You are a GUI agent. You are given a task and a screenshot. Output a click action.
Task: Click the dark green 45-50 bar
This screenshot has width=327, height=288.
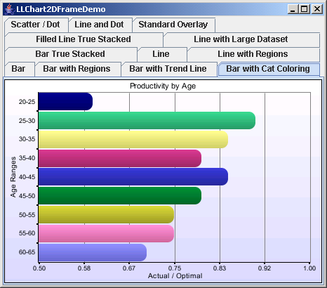120,195
